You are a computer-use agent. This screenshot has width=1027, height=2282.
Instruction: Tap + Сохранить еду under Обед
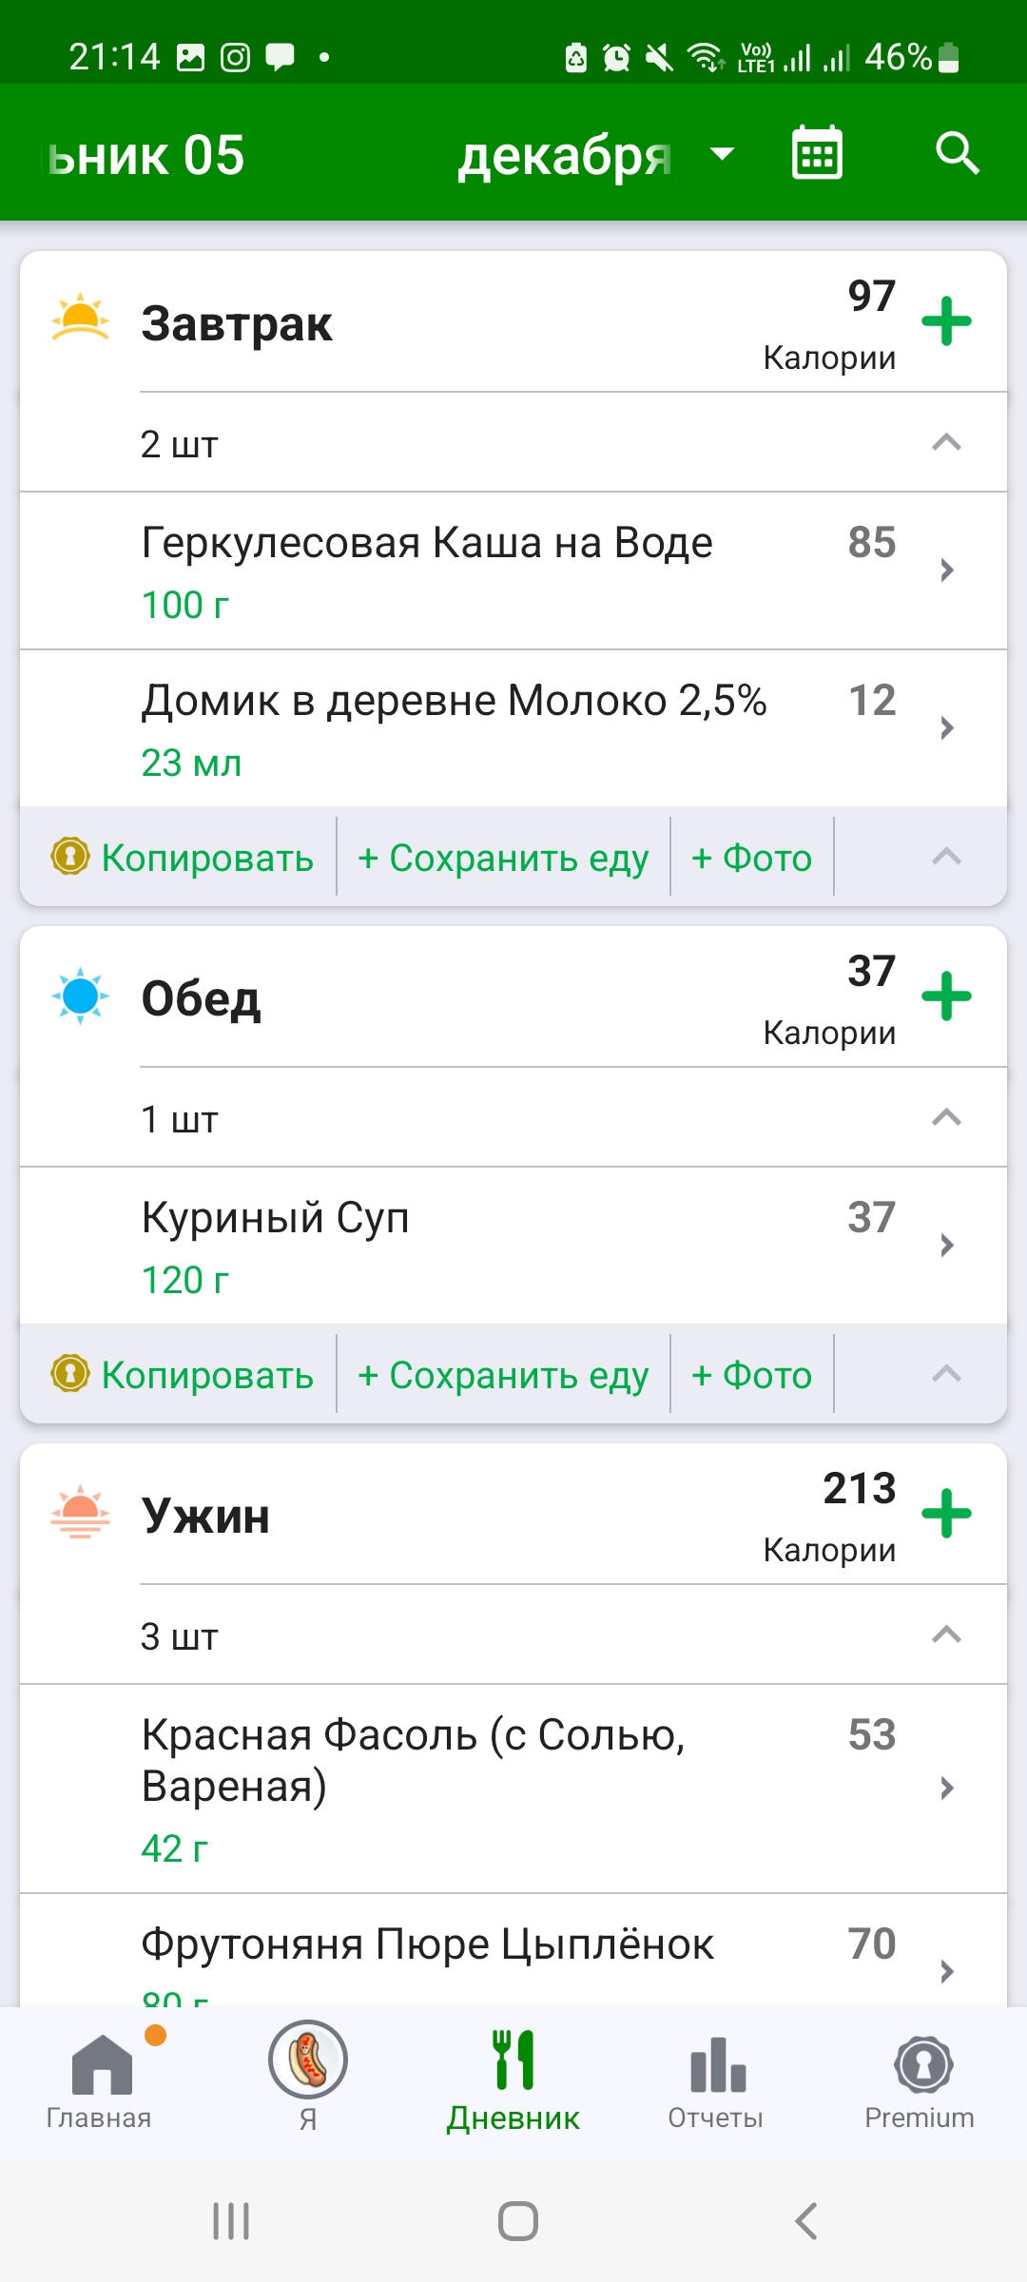(x=503, y=1375)
